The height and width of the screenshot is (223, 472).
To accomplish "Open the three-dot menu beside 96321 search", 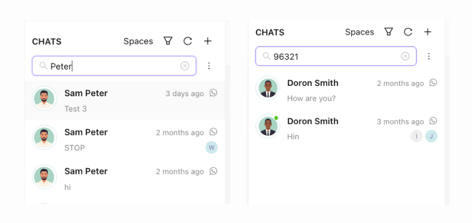I will (x=429, y=56).
